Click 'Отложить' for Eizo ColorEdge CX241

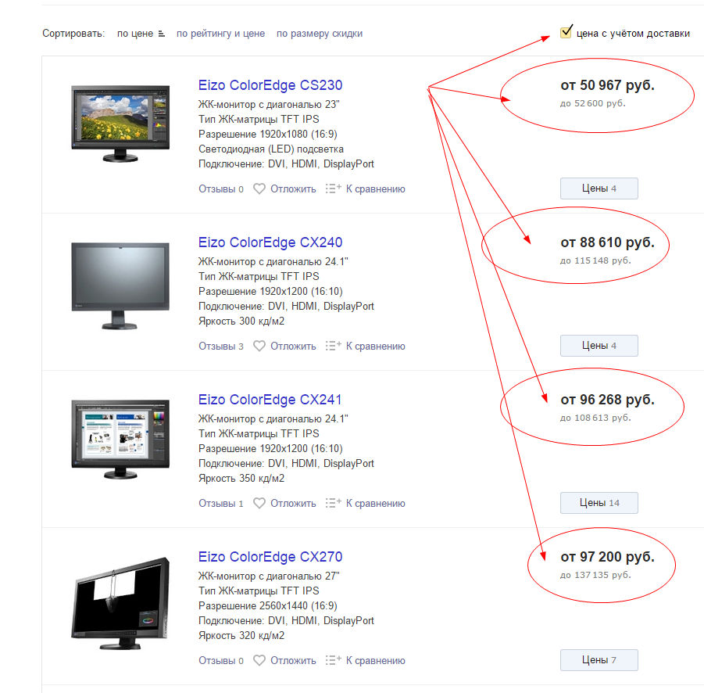(293, 504)
